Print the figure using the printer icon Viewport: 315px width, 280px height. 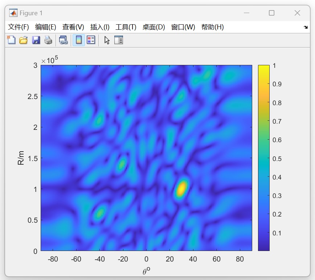pyautogui.click(x=48, y=40)
